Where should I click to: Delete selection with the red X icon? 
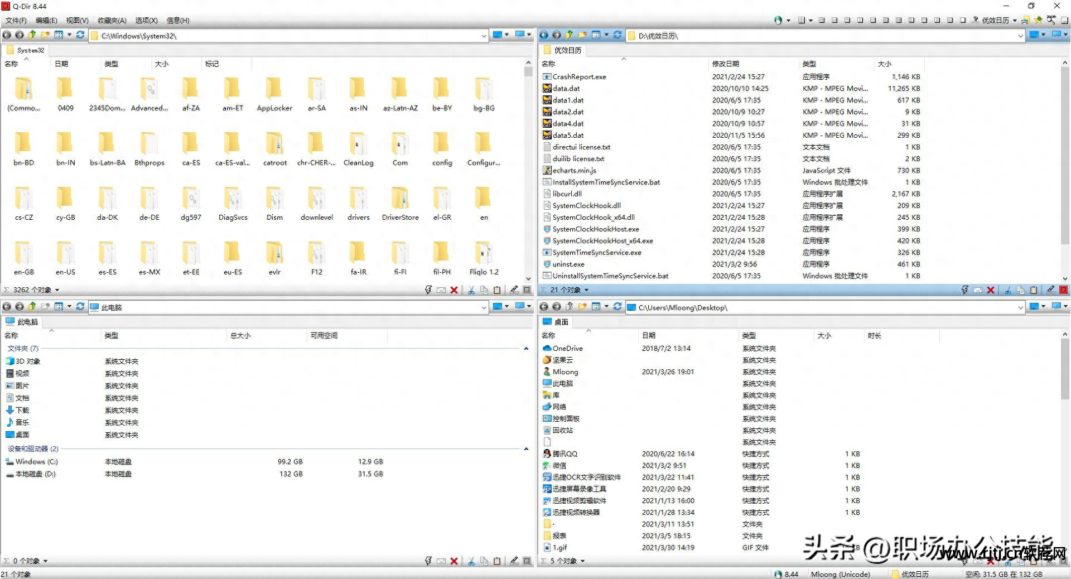pos(454,289)
